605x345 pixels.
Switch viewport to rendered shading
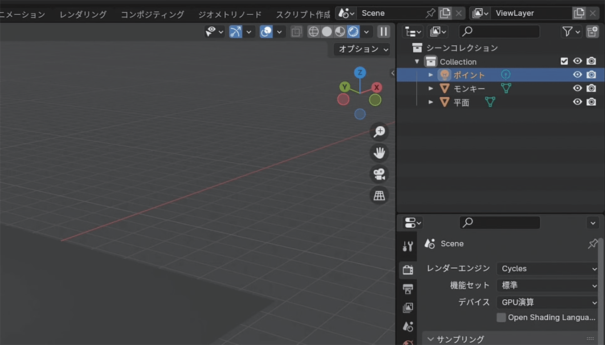(353, 32)
